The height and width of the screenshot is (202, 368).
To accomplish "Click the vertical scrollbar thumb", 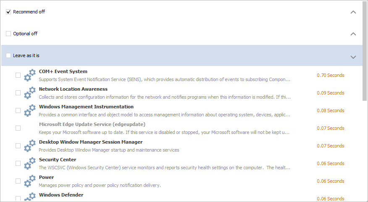I will 365,50.
